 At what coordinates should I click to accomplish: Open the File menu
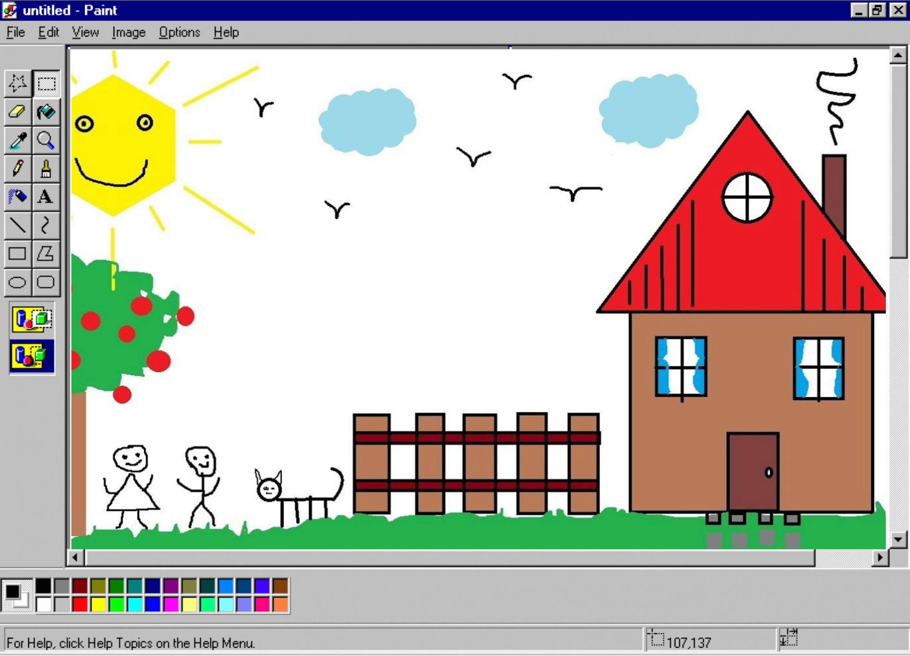16,32
